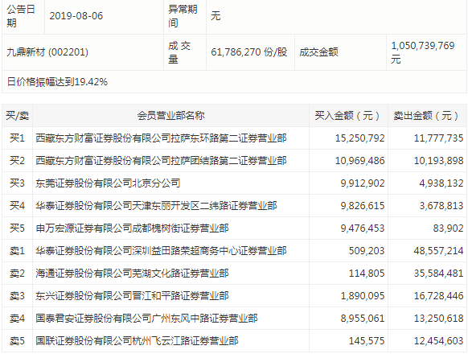Click the 卖4 rank cell
This screenshot has width=468, height=358.
coord(18,319)
